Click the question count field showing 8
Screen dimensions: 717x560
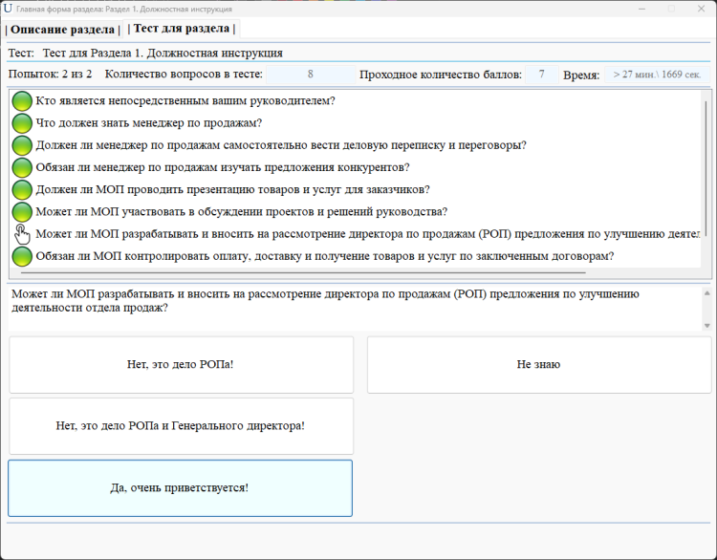(310, 74)
